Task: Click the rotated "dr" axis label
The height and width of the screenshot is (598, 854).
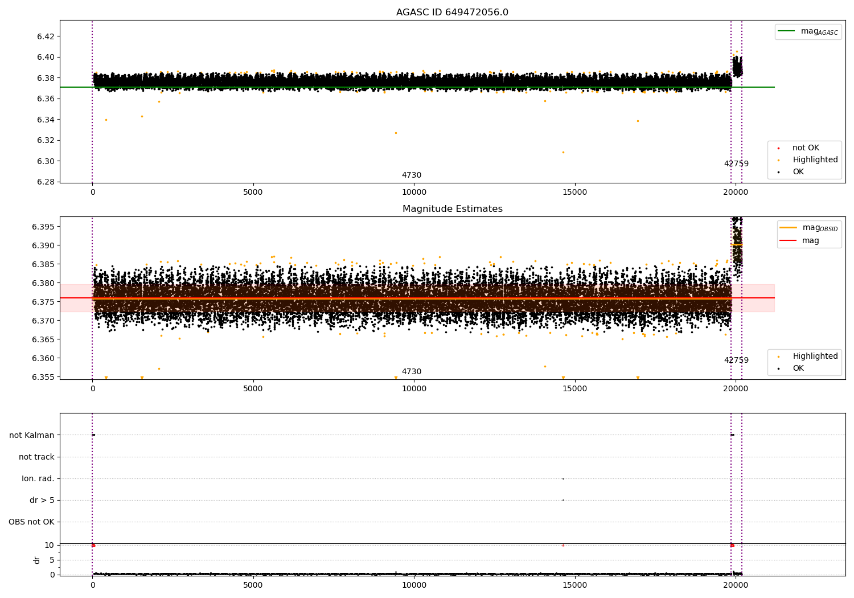Action: (x=37, y=560)
